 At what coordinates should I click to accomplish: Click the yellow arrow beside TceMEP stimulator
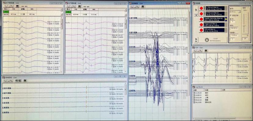226,19
